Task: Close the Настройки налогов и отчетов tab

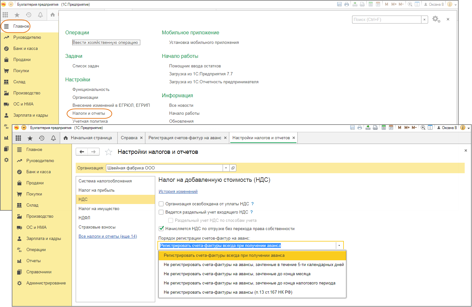Action: [x=294, y=138]
